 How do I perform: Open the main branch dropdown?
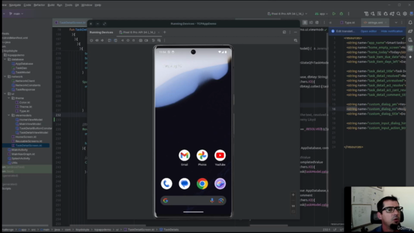(16, 14)
